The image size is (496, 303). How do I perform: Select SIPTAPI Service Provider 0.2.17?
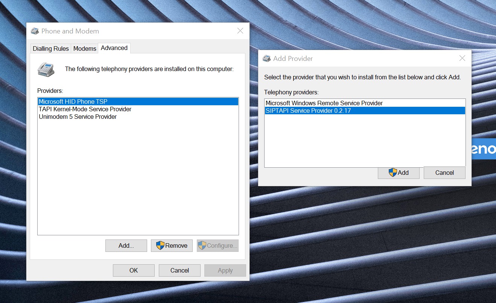coord(365,111)
